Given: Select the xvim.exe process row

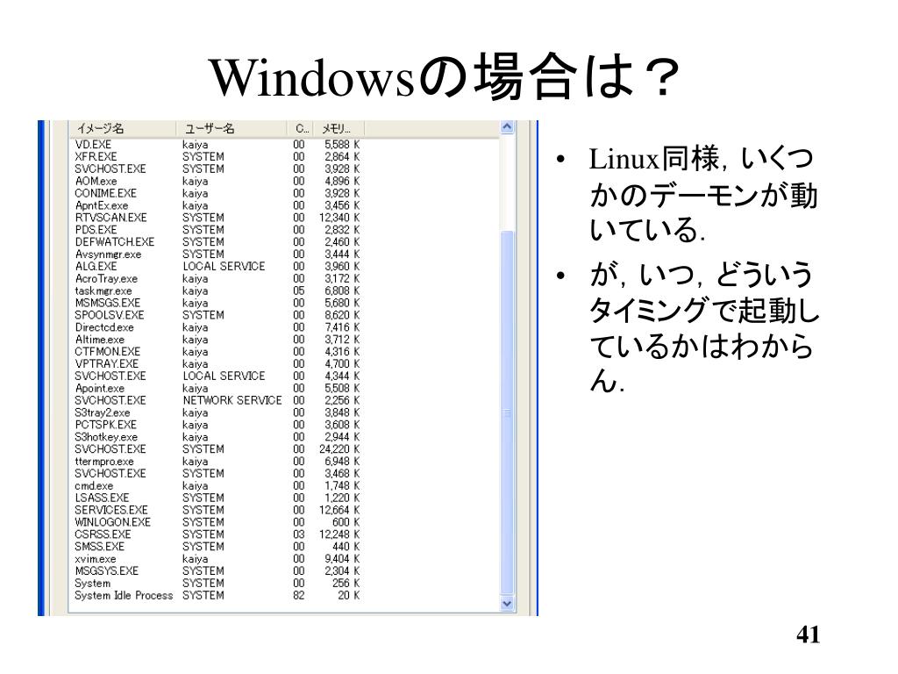Looking at the screenshot, I should coord(217,559).
